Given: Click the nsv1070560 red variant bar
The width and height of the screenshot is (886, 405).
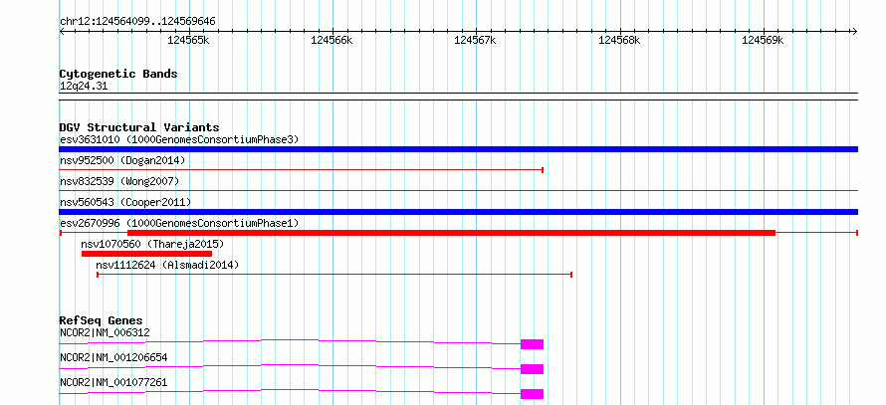Looking at the screenshot, I should (x=147, y=254).
